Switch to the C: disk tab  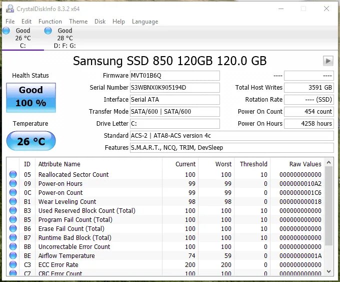(x=23, y=38)
